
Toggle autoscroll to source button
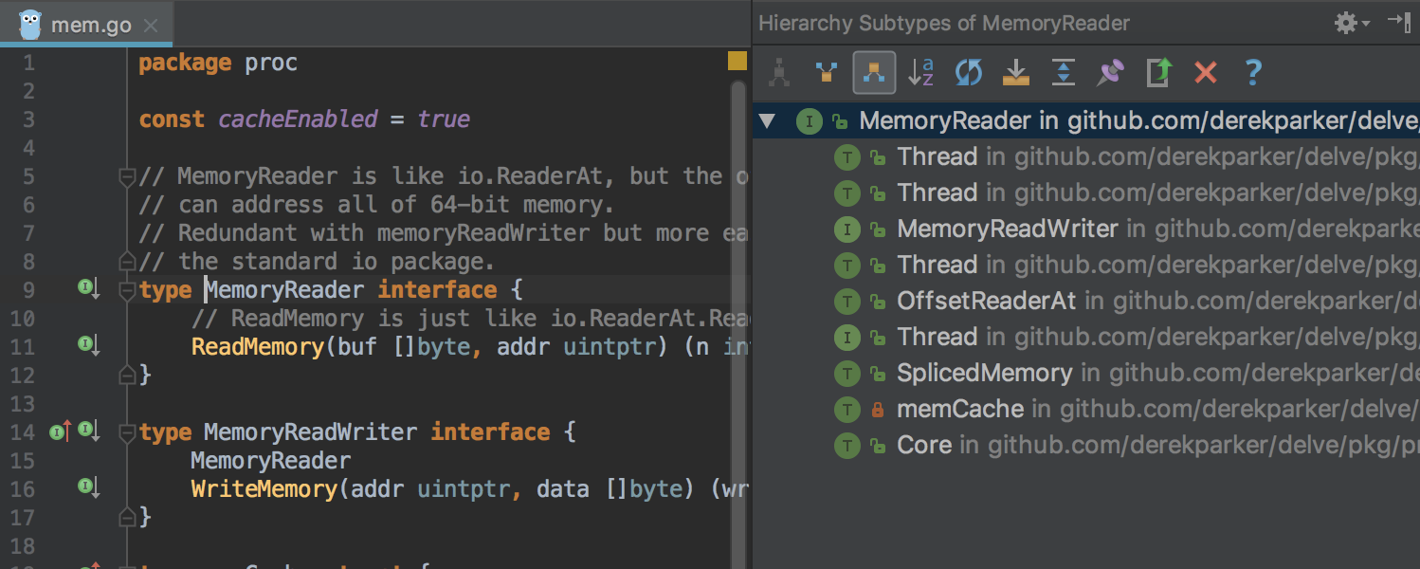pyautogui.click(x=1015, y=73)
